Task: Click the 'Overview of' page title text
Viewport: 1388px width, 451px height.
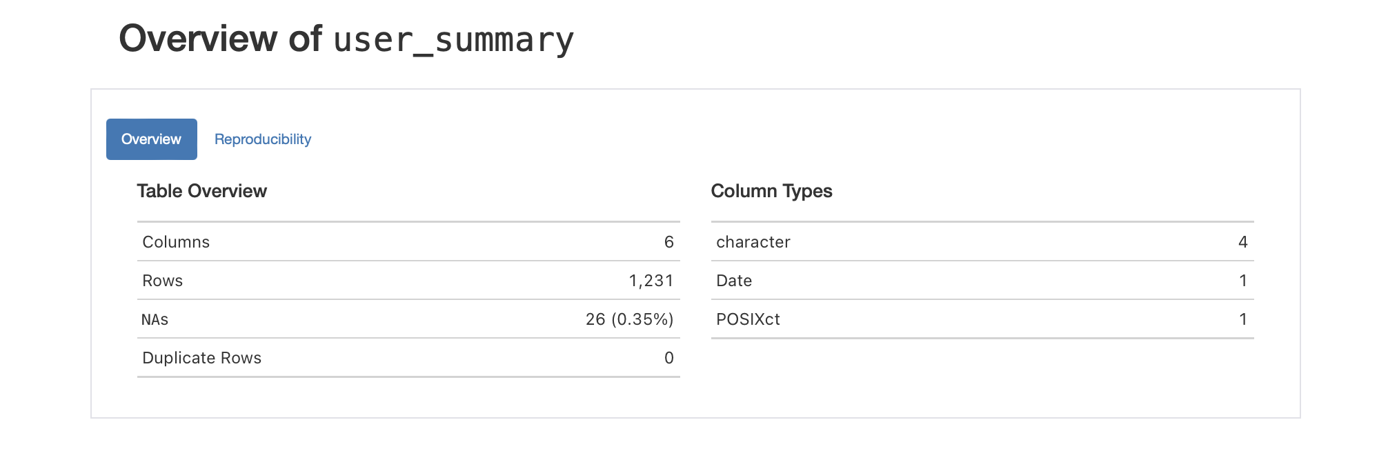Action: pos(220,39)
